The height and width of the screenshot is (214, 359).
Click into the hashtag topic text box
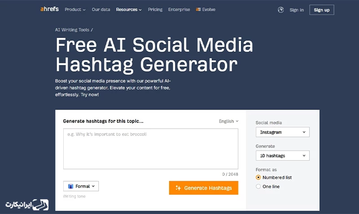[x=150, y=148]
